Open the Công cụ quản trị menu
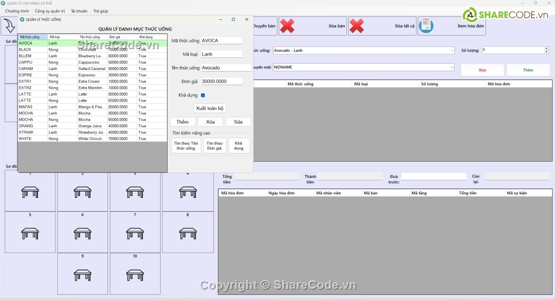Screen dimensions: 555x300 coord(50,11)
